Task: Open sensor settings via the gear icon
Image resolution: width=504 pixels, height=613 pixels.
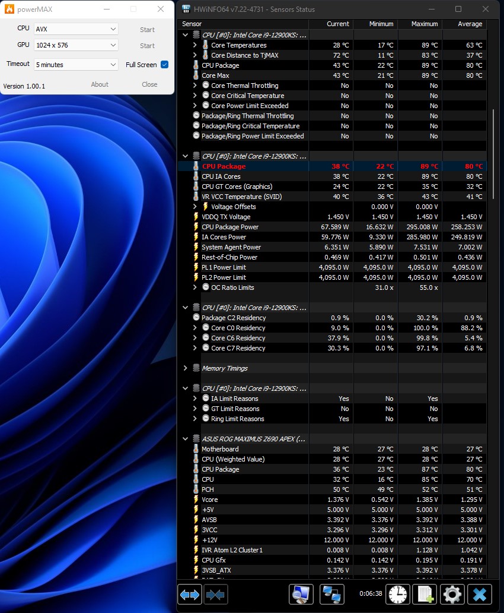Action: (452, 595)
